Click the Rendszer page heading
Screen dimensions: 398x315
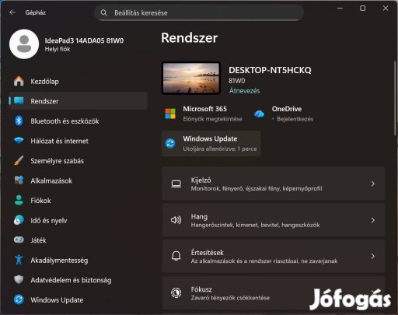pos(189,38)
